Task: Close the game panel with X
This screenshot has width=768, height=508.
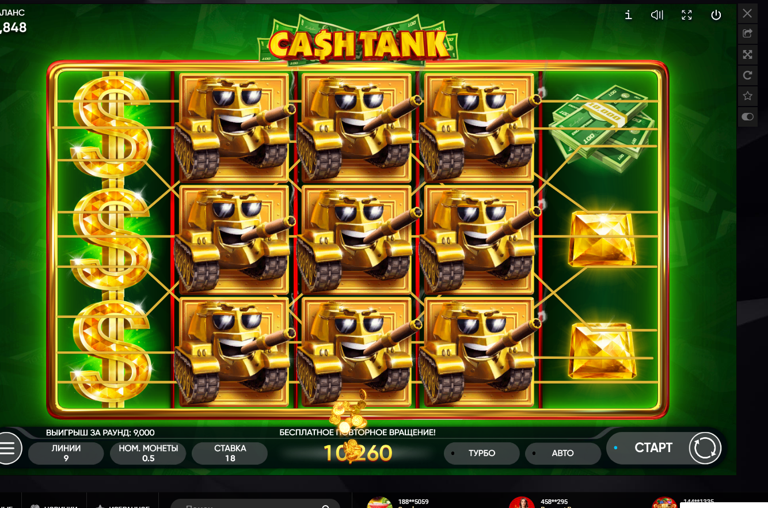Action: tap(747, 13)
